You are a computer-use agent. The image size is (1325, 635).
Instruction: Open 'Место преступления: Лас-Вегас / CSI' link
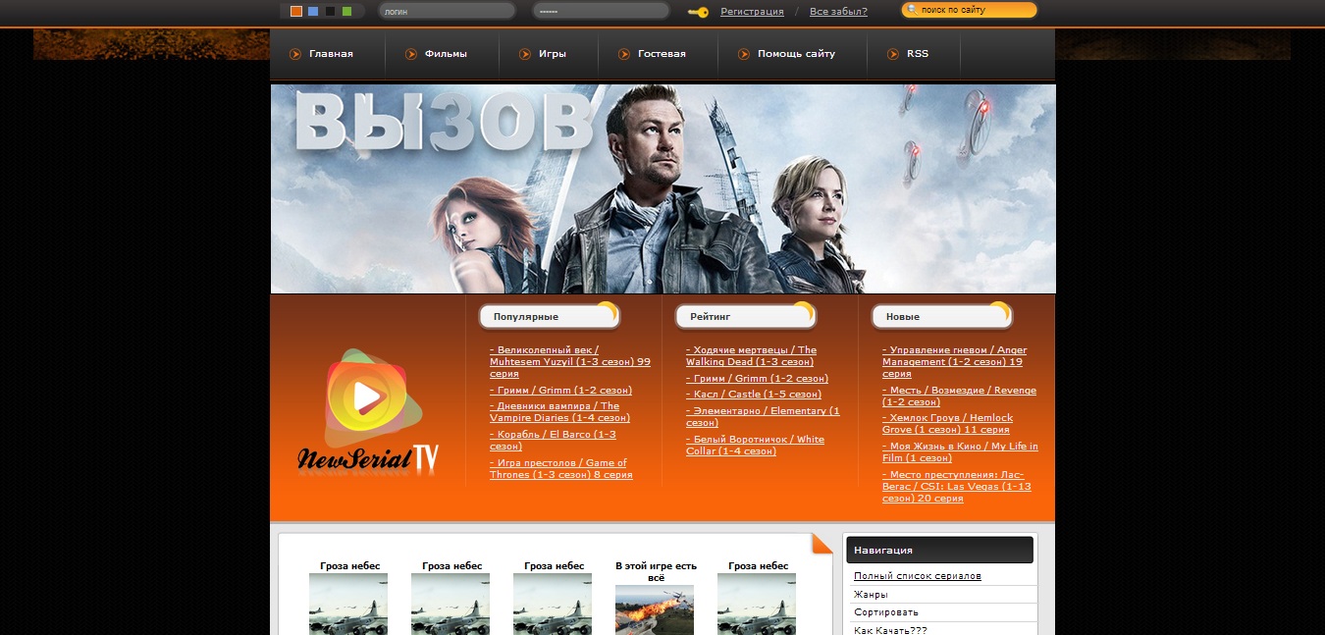957,486
